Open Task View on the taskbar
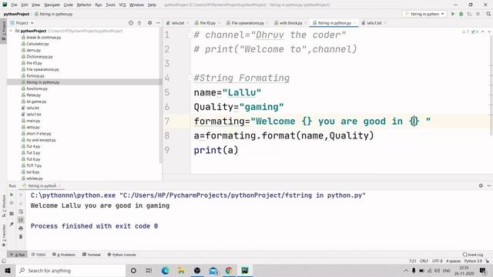This screenshot has width=493, height=277. 149,270
